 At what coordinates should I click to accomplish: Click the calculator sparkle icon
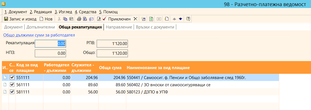pos(143,19)
